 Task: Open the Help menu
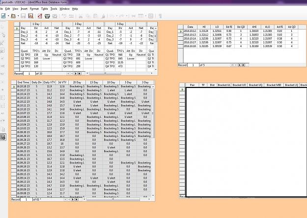[75, 9]
